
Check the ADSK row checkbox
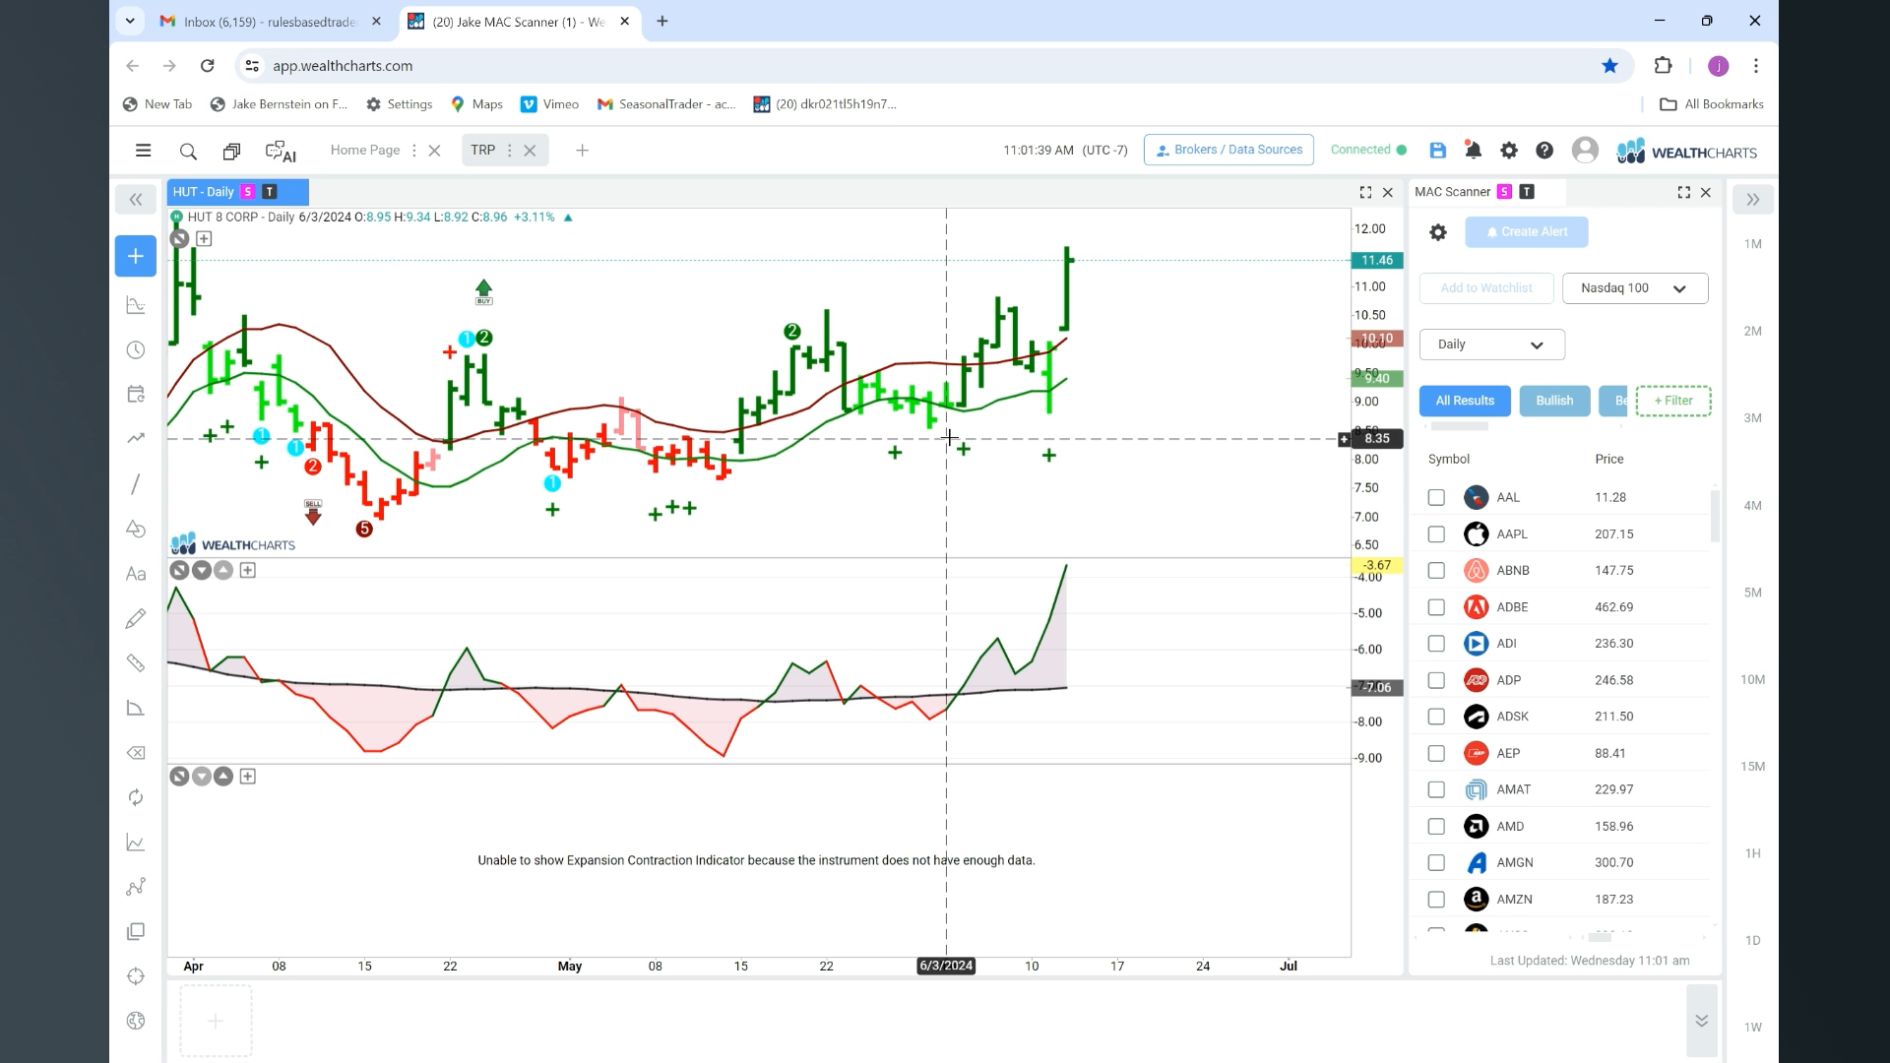(1436, 717)
